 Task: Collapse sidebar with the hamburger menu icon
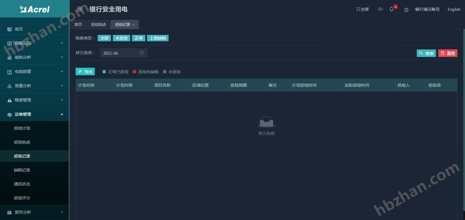pyautogui.click(x=80, y=9)
